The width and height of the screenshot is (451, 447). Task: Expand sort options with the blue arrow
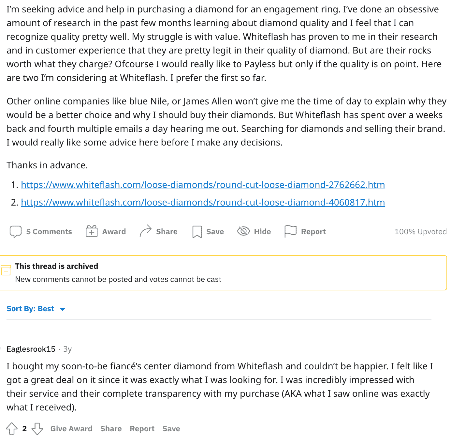tap(63, 309)
